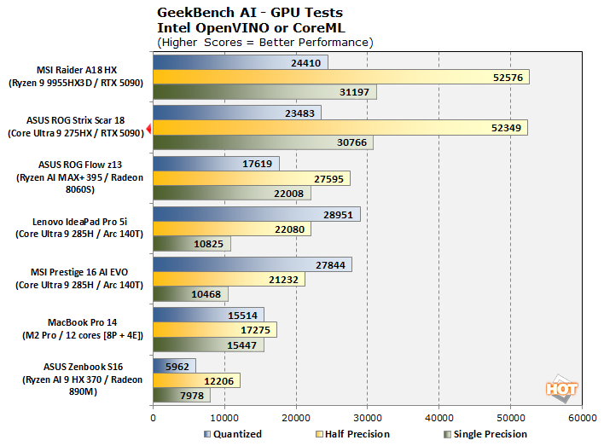Click the bar showing 22008

(x=232, y=193)
